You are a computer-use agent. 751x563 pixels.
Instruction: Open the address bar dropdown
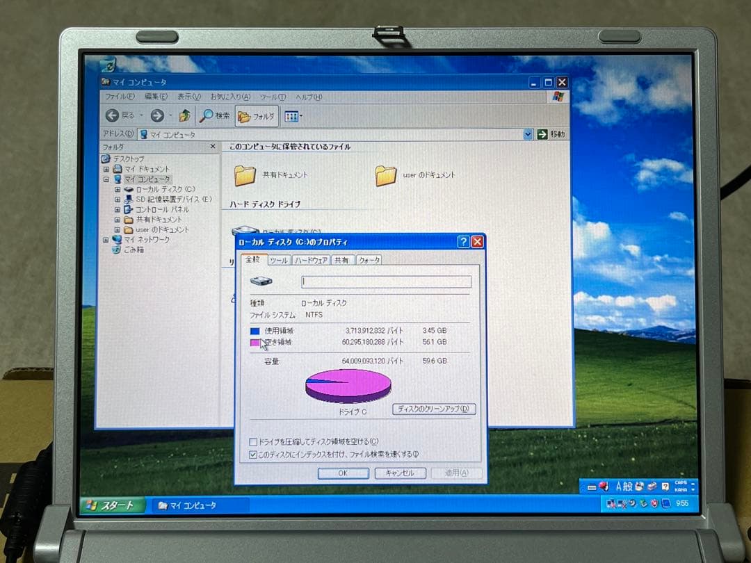point(528,133)
